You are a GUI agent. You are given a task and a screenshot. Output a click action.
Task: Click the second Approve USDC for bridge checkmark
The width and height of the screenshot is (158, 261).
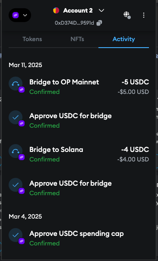click(x=16, y=185)
